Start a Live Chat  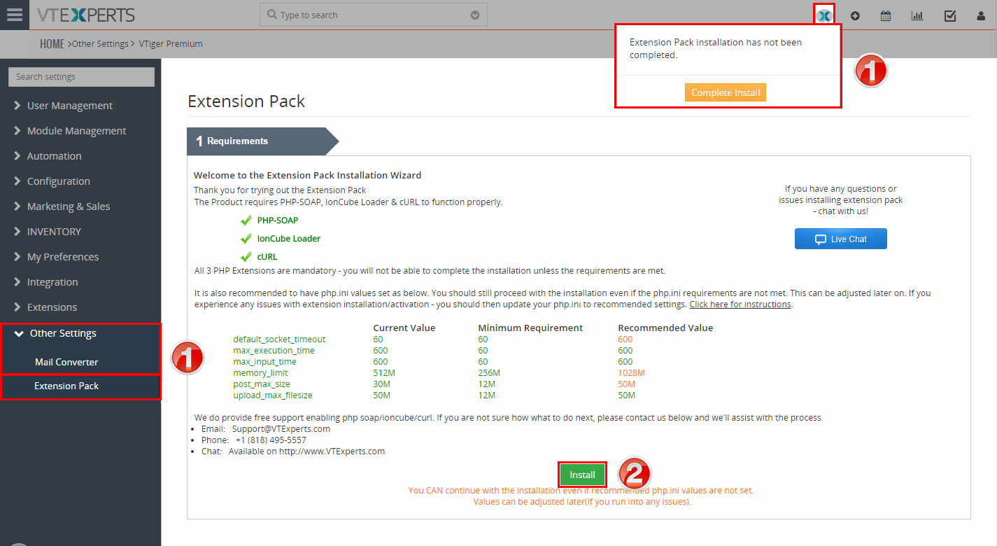coord(841,239)
